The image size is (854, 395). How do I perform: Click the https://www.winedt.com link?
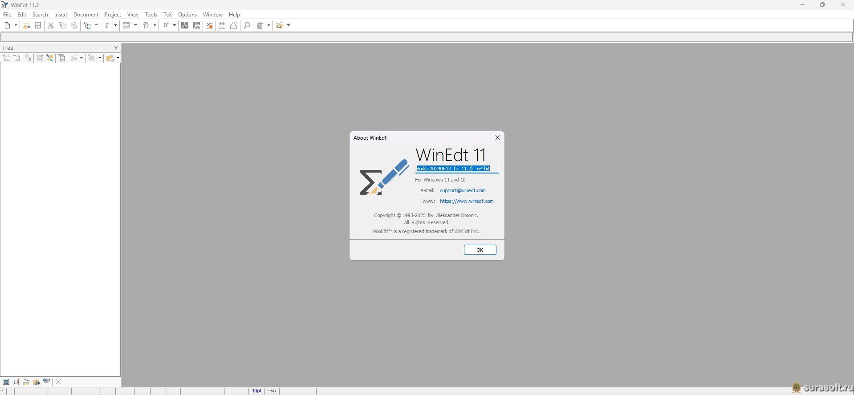(467, 201)
